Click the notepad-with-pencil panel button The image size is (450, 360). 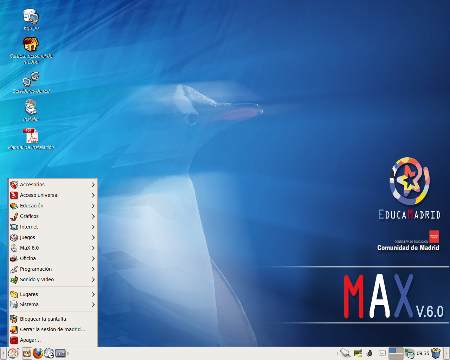point(27,353)
